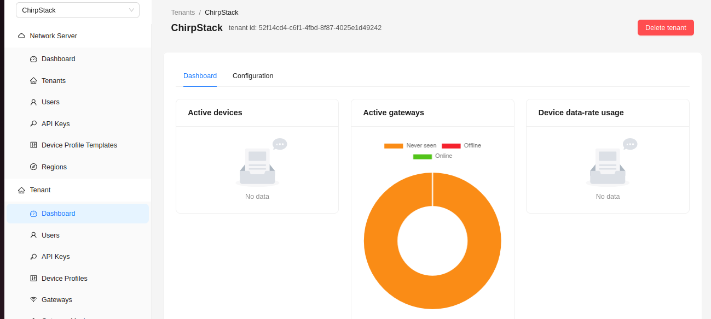Collapse the Network Server menu section
This screenshot has height=319, width=711.
[53, 36]
